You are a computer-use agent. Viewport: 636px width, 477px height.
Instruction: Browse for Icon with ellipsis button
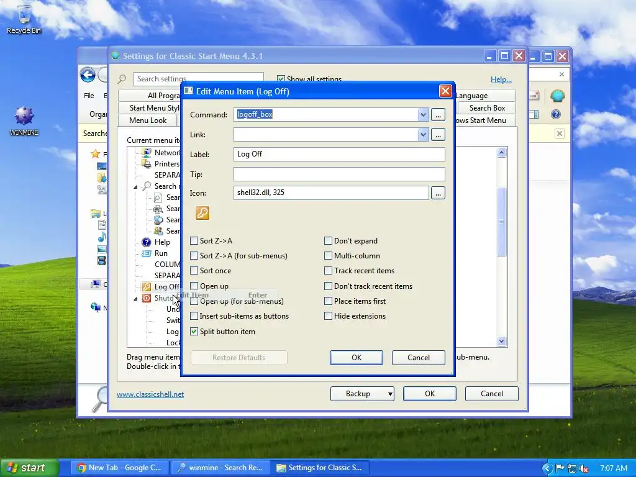(x=438, y=193)
